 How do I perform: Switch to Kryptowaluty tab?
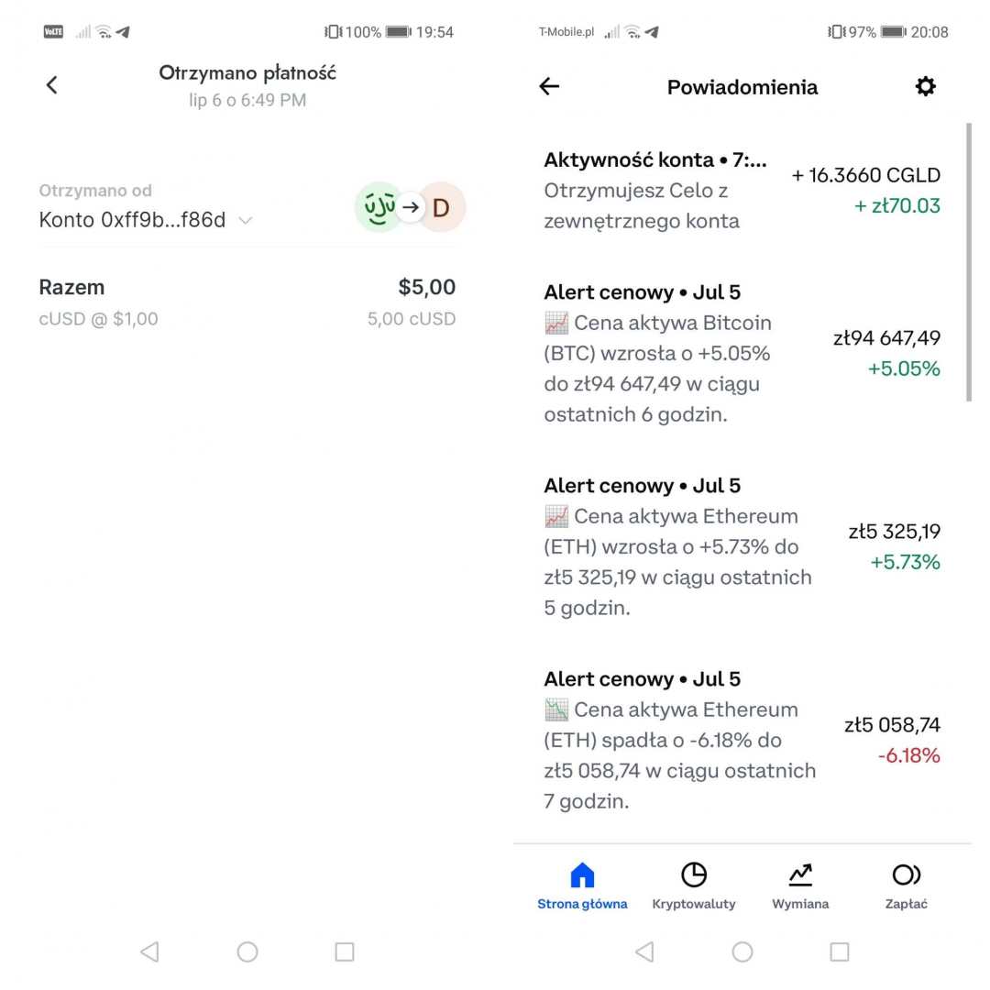pyautogui.click(x=694, y=885)
